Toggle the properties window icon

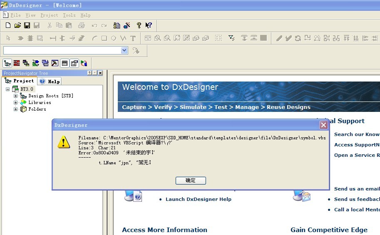point(75,63)
